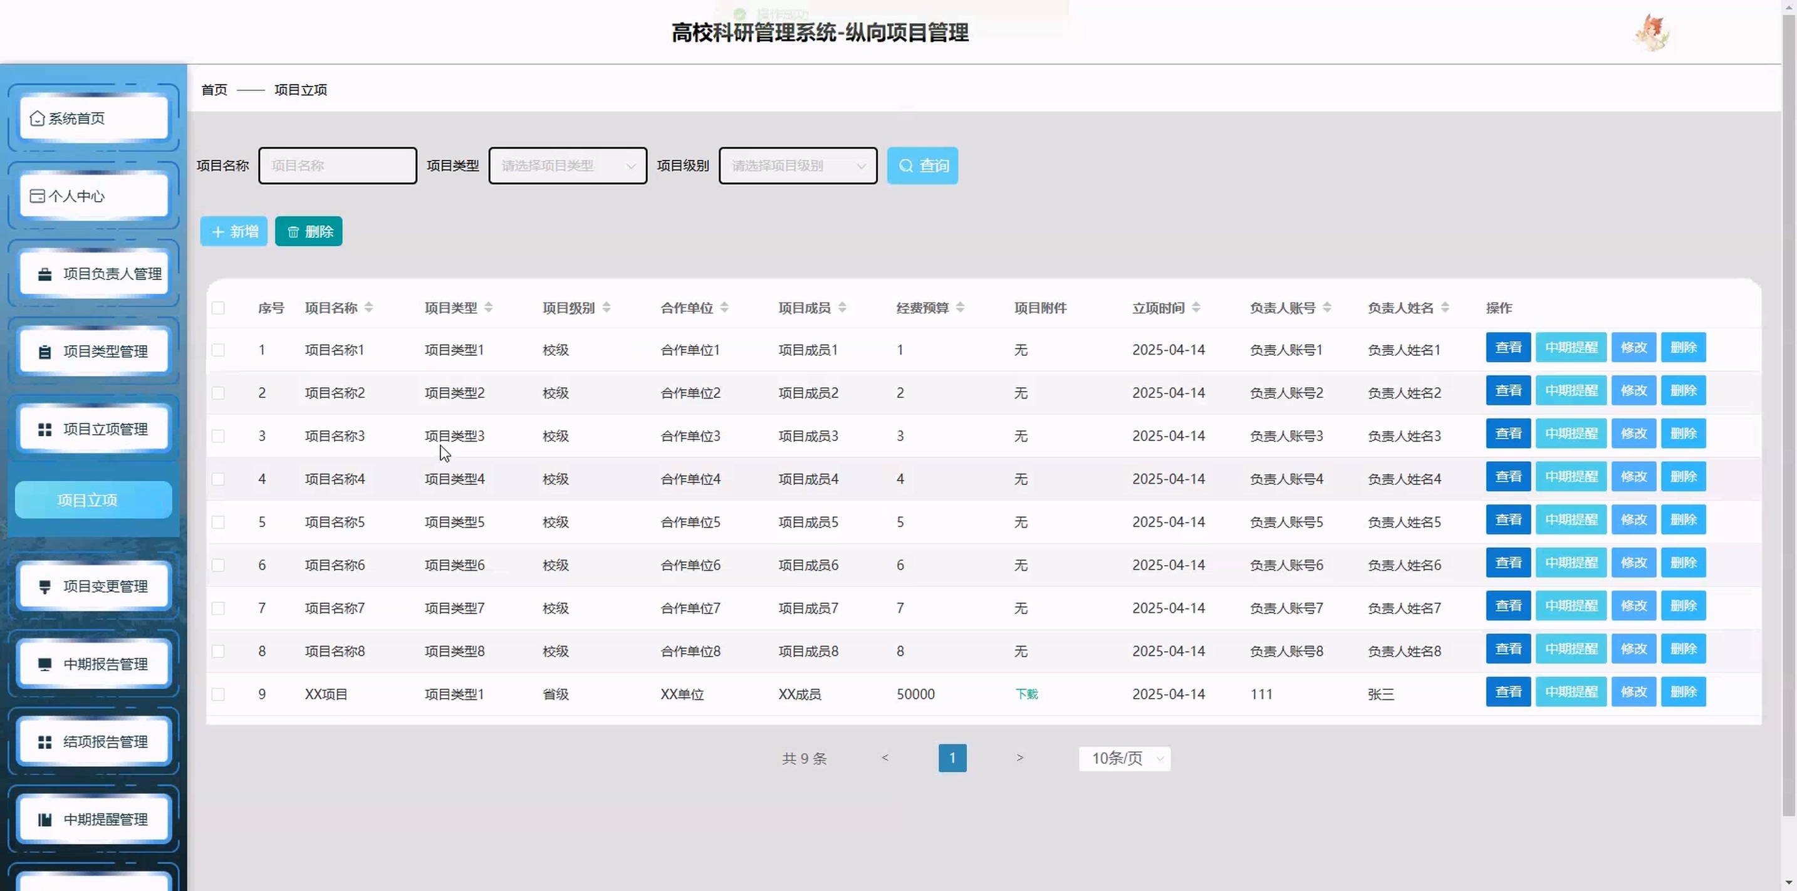This screenshot has width=1797, height=891.
Task: Toggle the select-all checkbox in the table header
Action: coord(218,308)
